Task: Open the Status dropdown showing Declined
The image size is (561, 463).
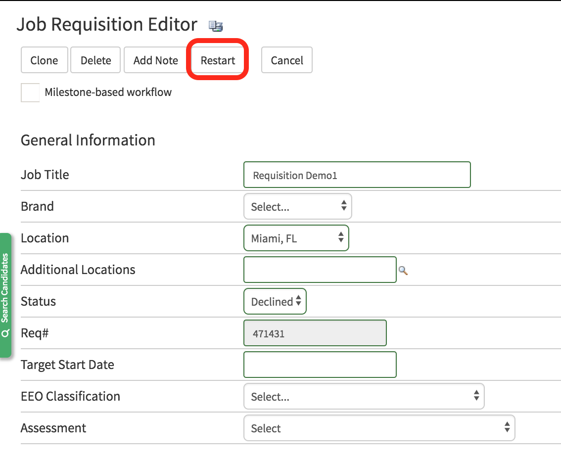Action: coord(275,301)
